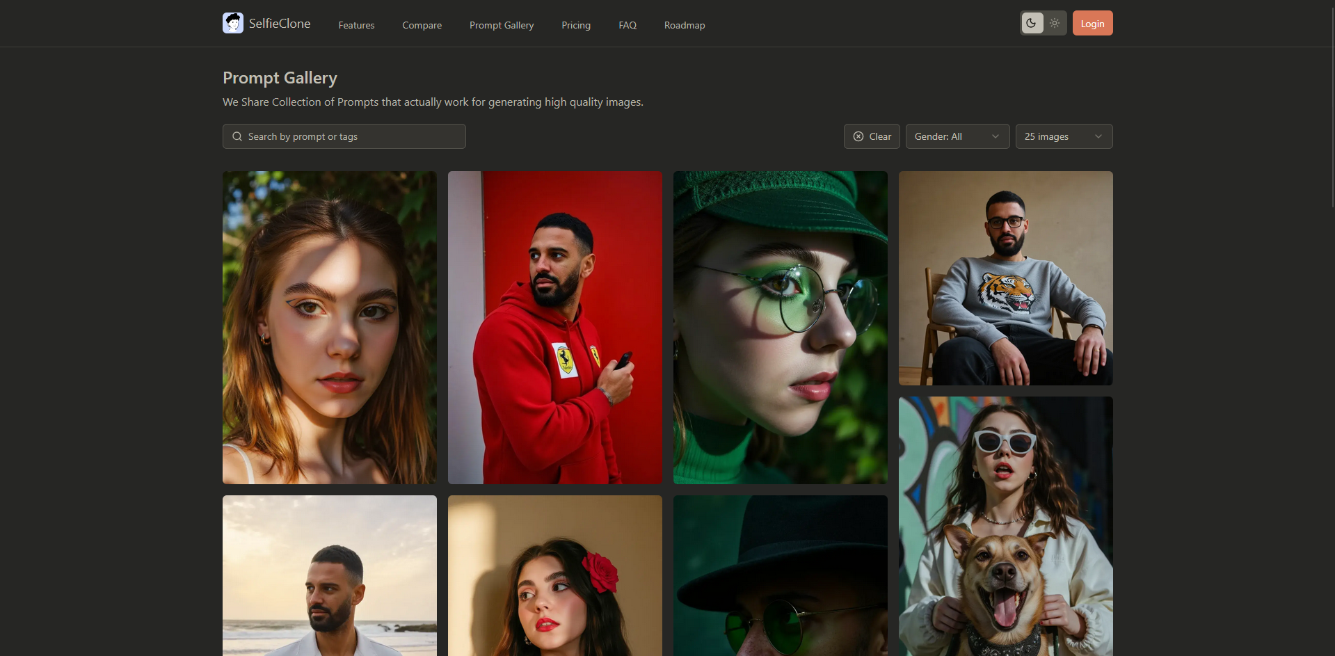The image size is (1335, 656).
Task: Switch to light mode with sun icon
Action: click(1055, 23)
